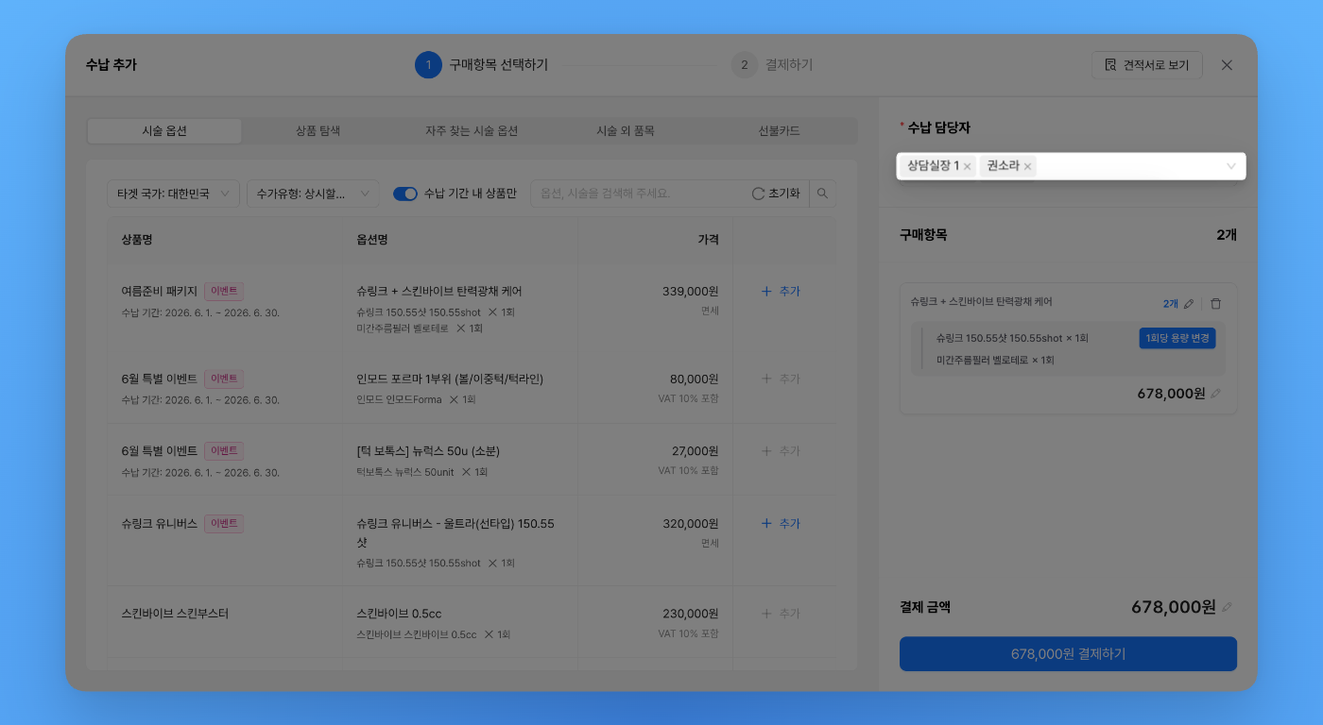
Task: Click the 339,000원 price cell
Action: [691, 292]
